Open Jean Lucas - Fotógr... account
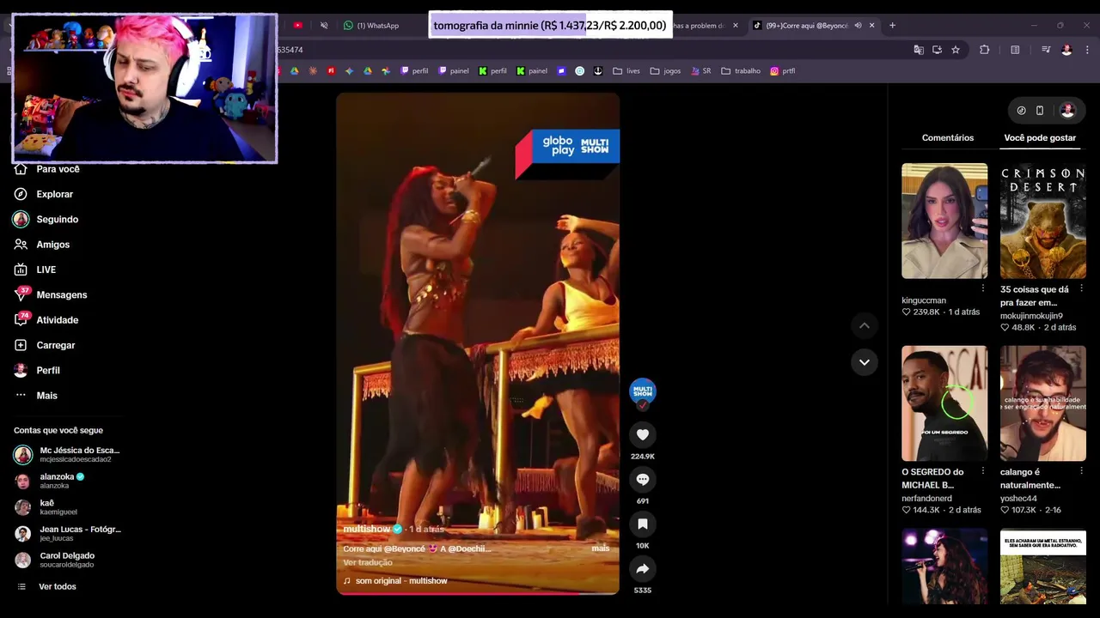Image resolution: width=1100 pixels, height=618 pixels. (x=67, y=533)
